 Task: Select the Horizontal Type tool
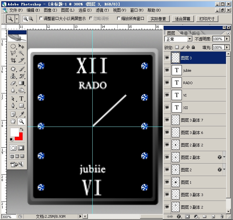pyautogui.click(x=21, y=99)
